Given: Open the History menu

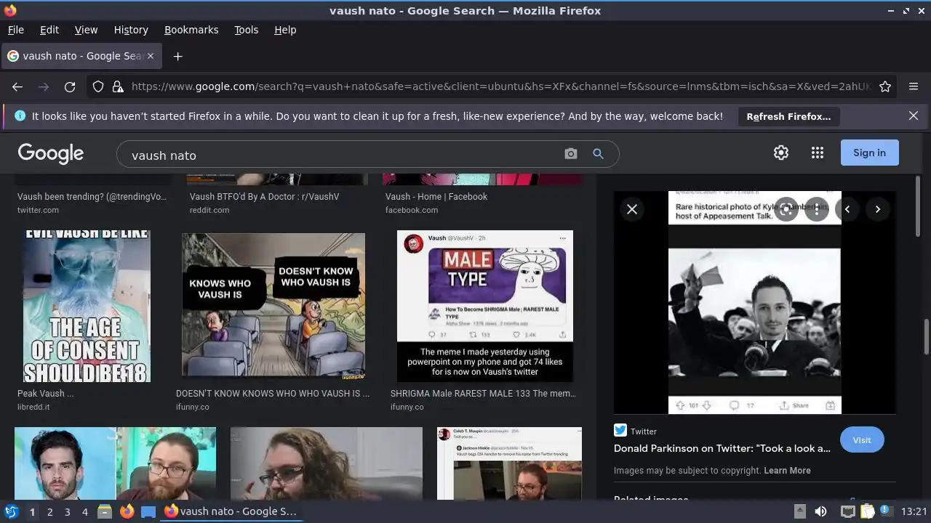Looking at the screenshot, I should (131, 30).
